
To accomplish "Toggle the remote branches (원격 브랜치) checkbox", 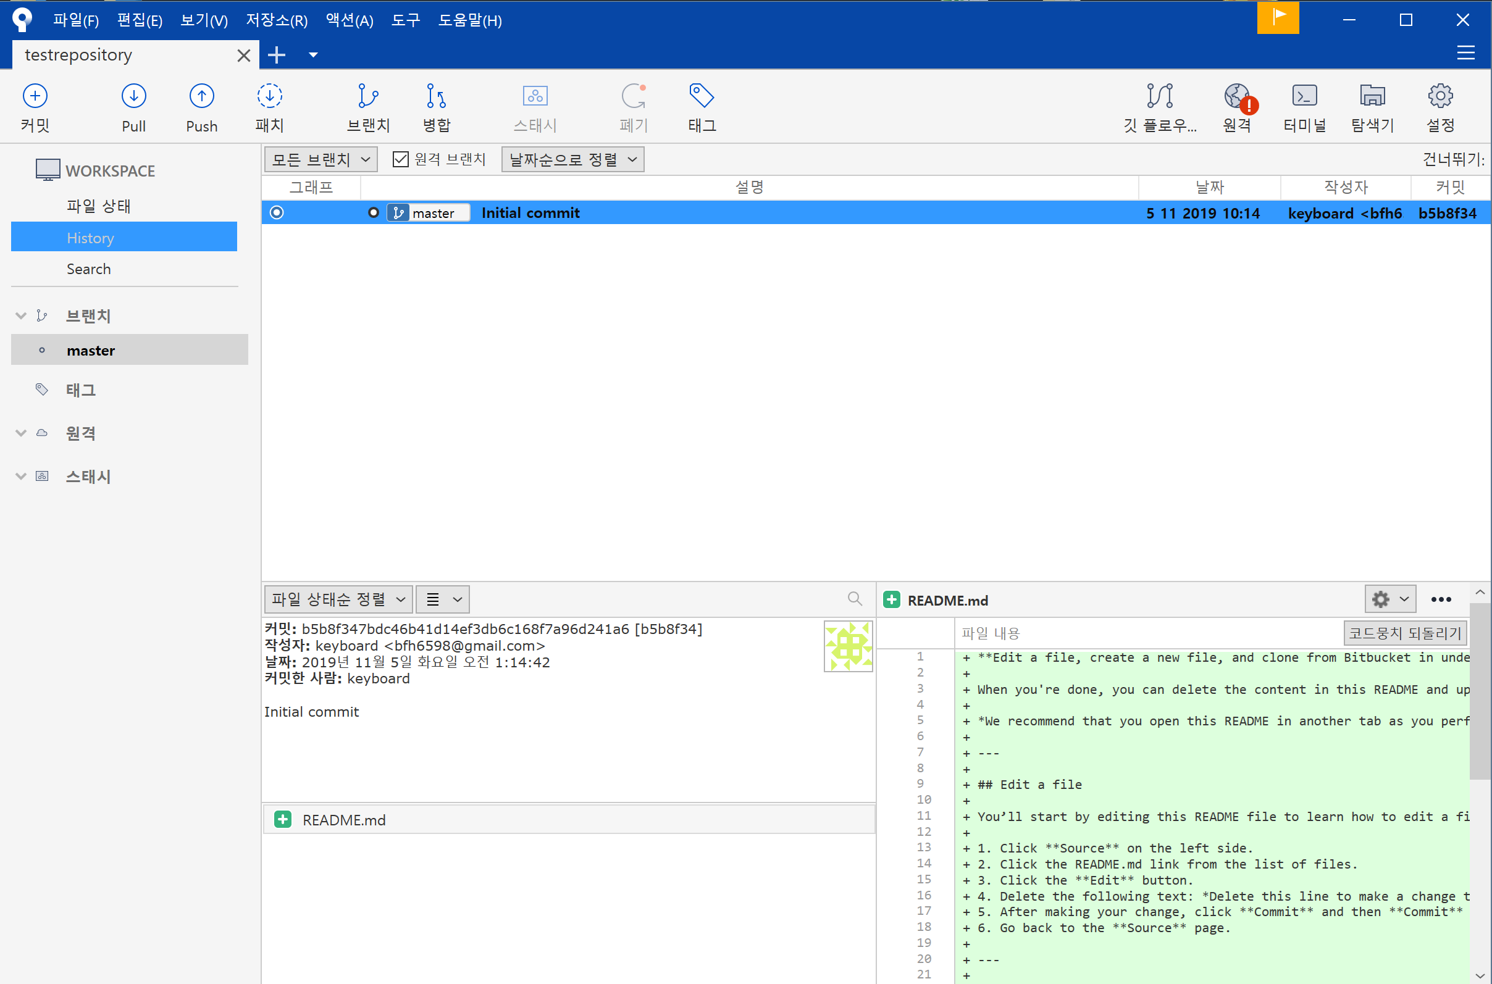I will pos(400,159).
